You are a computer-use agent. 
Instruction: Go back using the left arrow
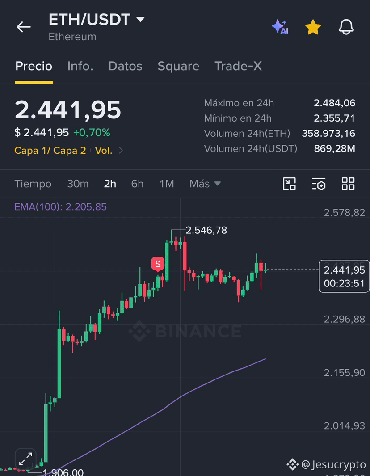[x=24, y=27]
